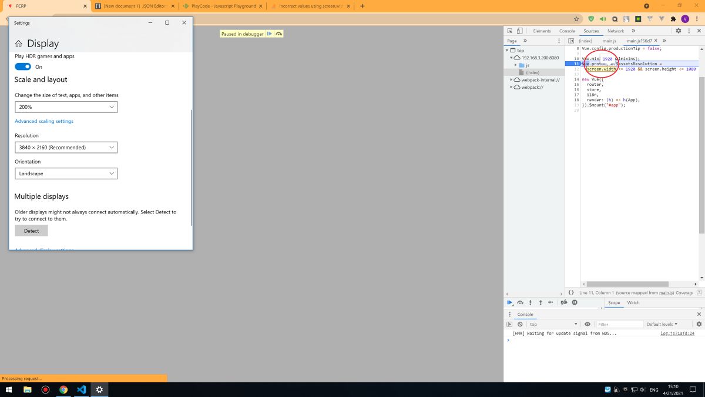The width and height of the screenshot is (705, 397).
Task: Toggle the HDR games and apps switch
Action: (x=23, y=66)
